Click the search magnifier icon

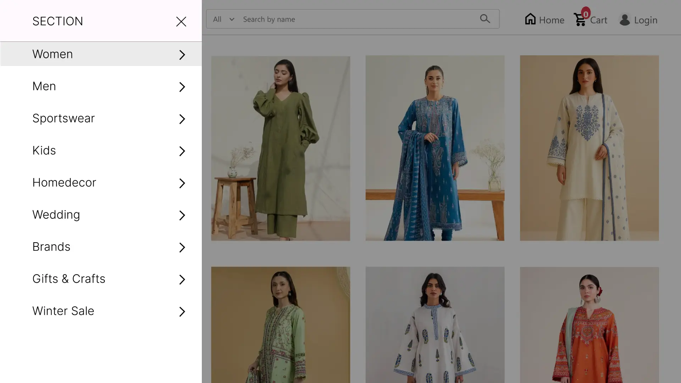pyautogui.click(x=485, y=19)
